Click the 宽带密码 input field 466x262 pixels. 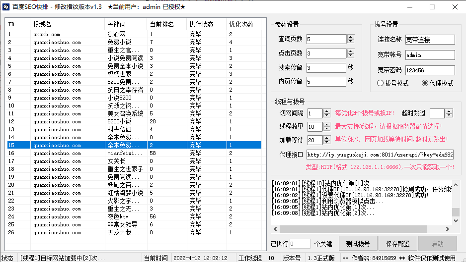click(x=430, y=70)
